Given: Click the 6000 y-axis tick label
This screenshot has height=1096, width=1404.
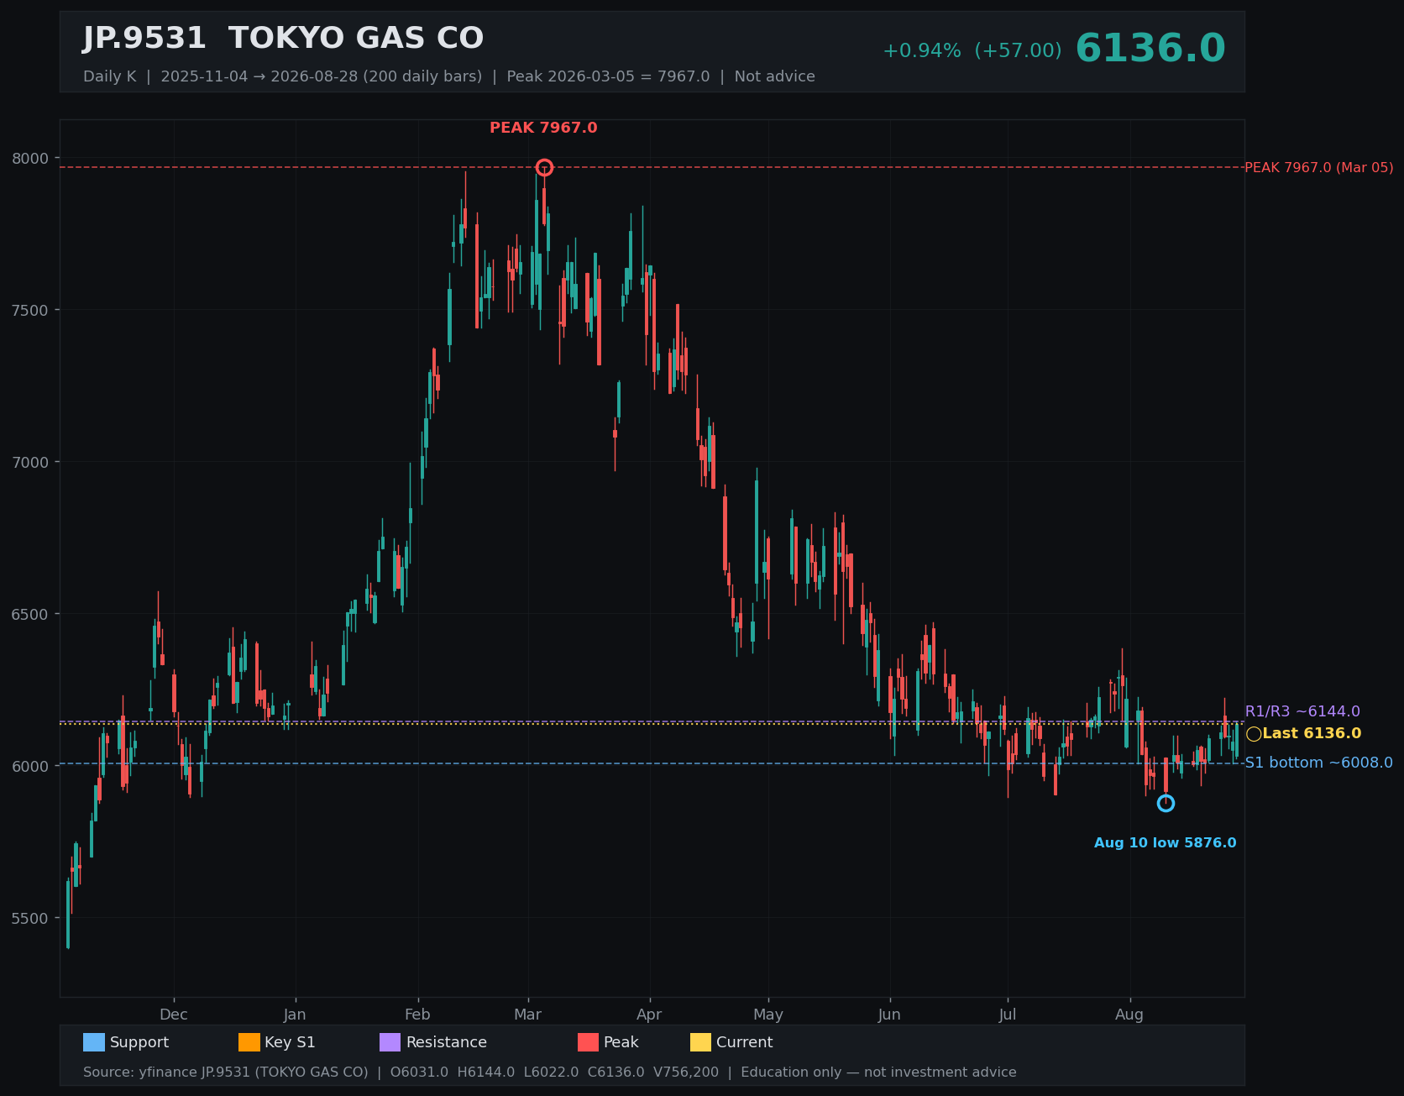Looking at the screenshot, I should coord(31,766).
